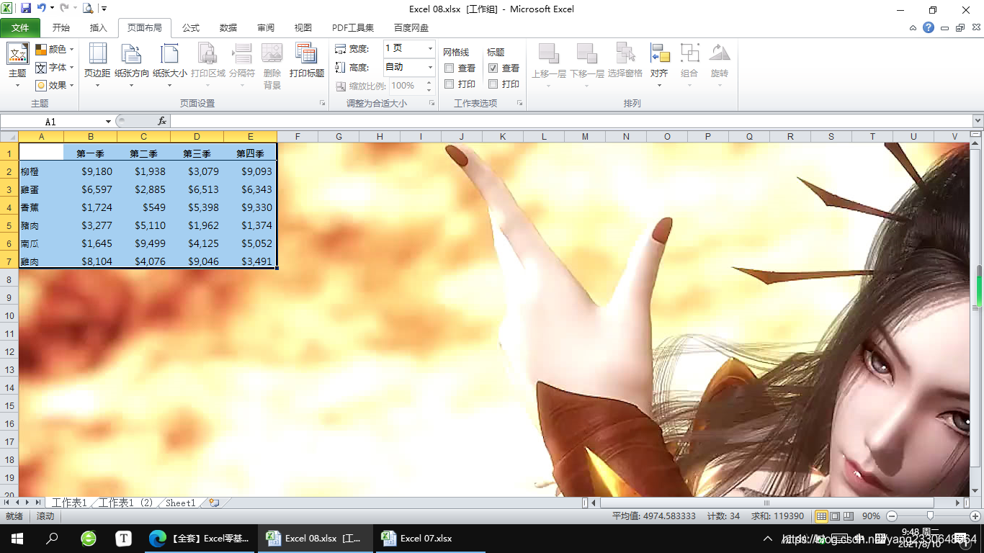The width and height of the screenshot is (984, 553).
Task: Click the 纸张方向 orientation icon
Action: point(132,54)
